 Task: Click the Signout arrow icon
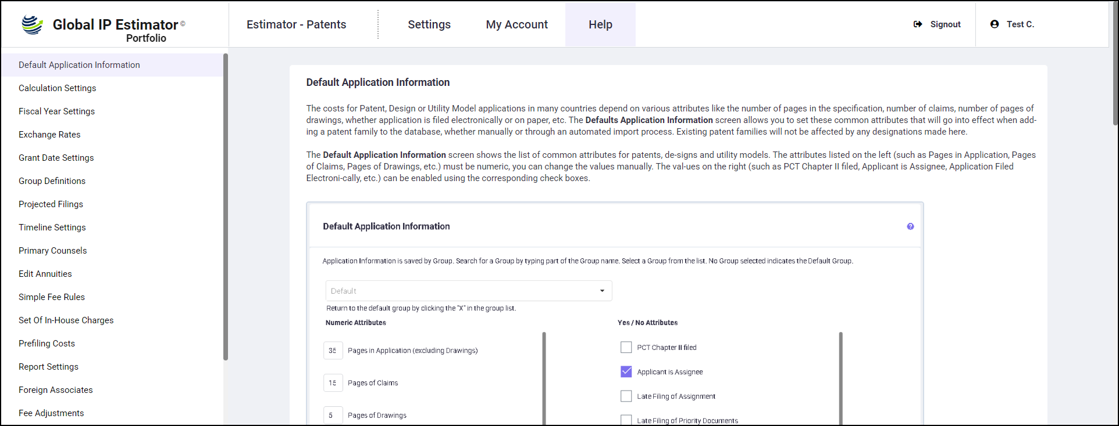pyautogui.click(x=918, y=24)
